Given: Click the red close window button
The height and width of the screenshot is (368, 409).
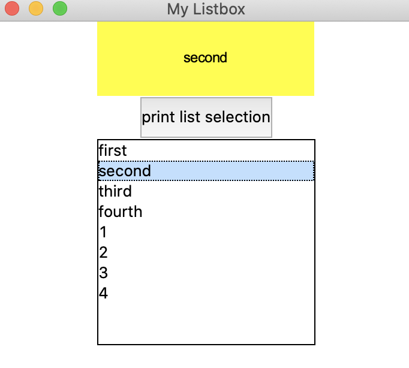Looking at the screenshot, I should pos(12,9).
